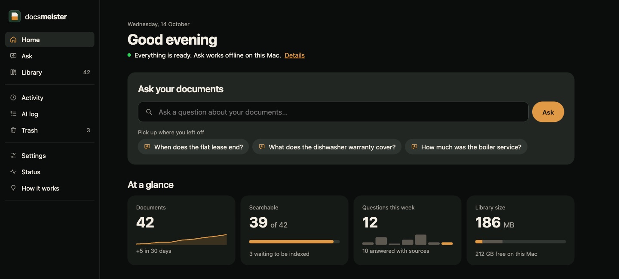Click chat icon on boiler service suggestion
The image size is (619, 279).
[x=414, y=147]
